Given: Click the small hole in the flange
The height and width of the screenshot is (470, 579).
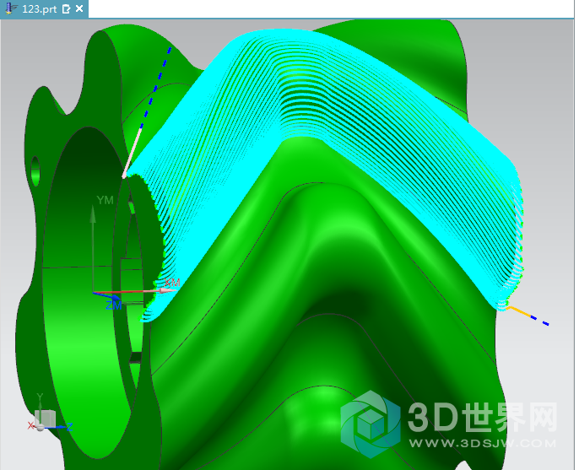Looking at the screenshot, I should 35,171.
